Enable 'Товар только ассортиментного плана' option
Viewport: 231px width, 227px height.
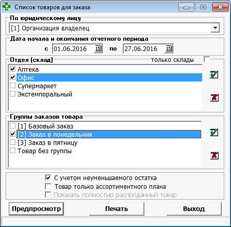(x=48, y=186)
